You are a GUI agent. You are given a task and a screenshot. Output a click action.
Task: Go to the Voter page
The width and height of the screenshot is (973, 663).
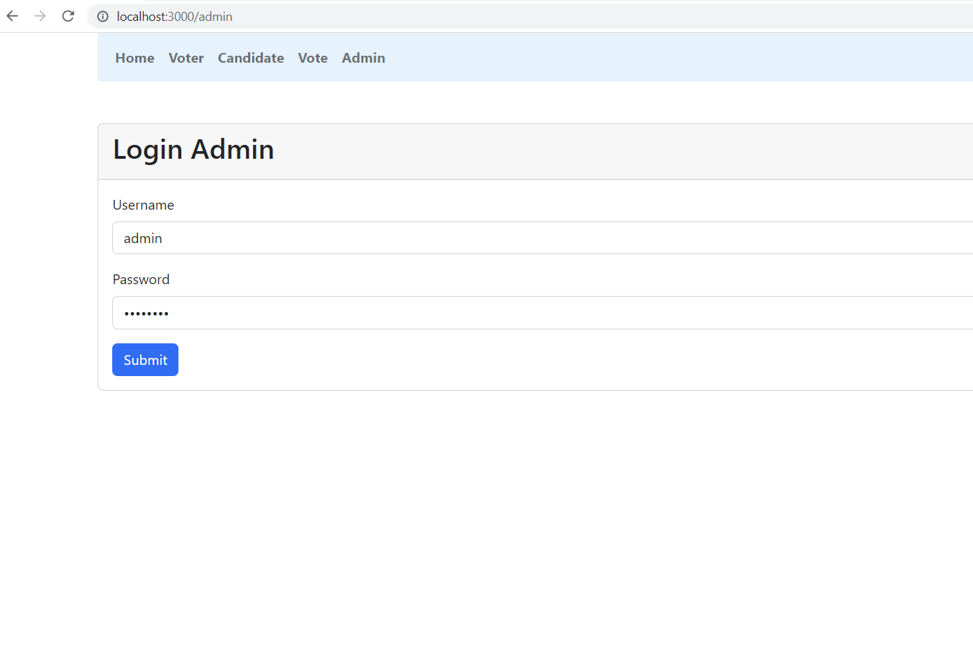point(186,58)
